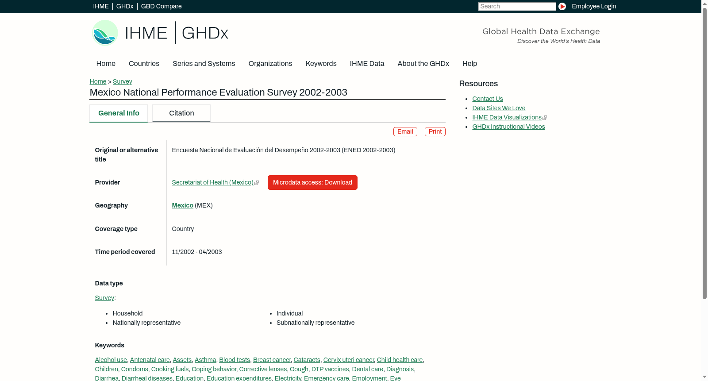Image resolution: width=708 pixels, height=381 pixels.
Task: Select the survey title heading text
Action: tap(219, 92)
